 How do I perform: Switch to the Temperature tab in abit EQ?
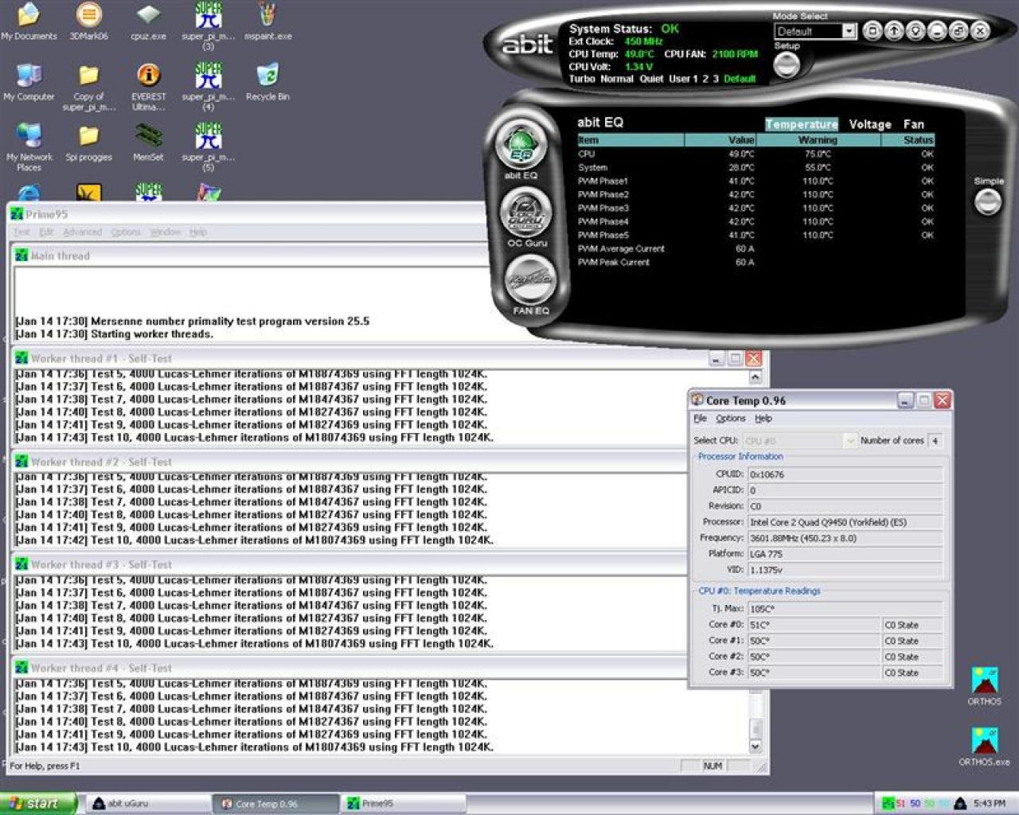pos(802,124)
